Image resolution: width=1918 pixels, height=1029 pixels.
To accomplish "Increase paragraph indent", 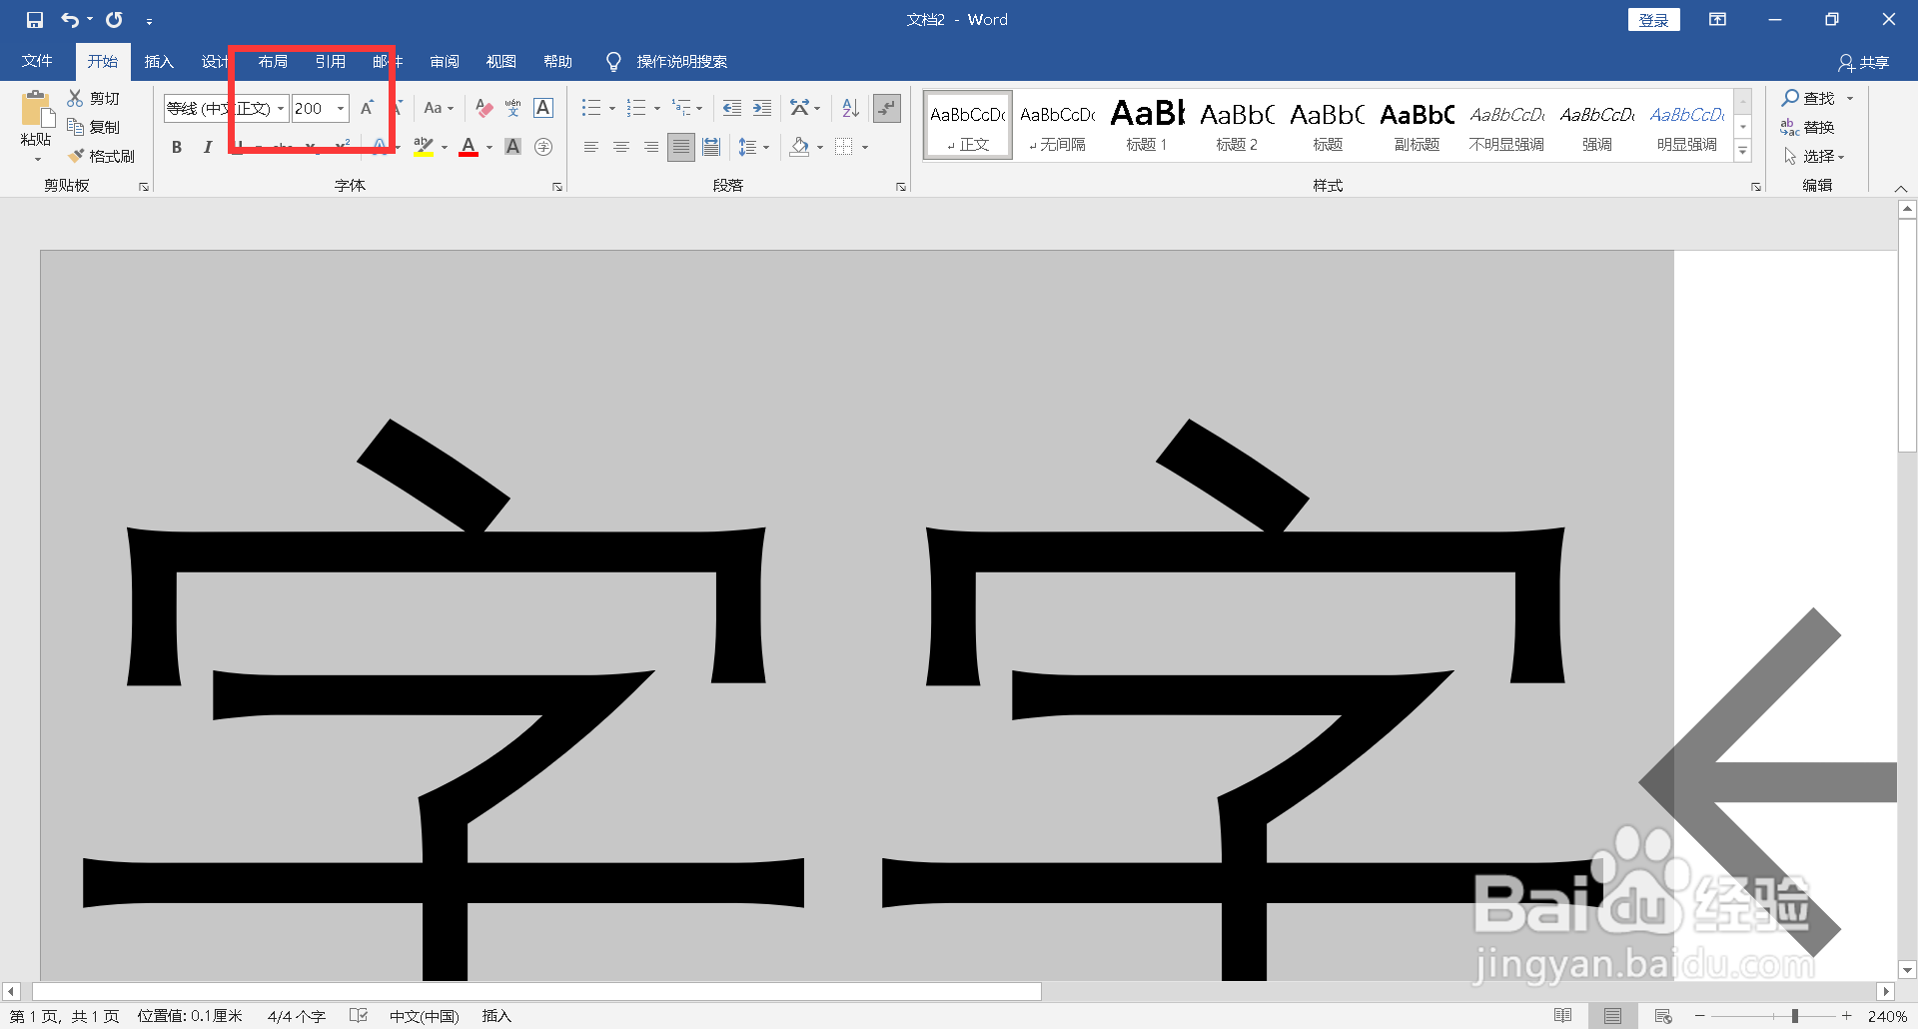I will pyautogui.click(x=762, y=108).
